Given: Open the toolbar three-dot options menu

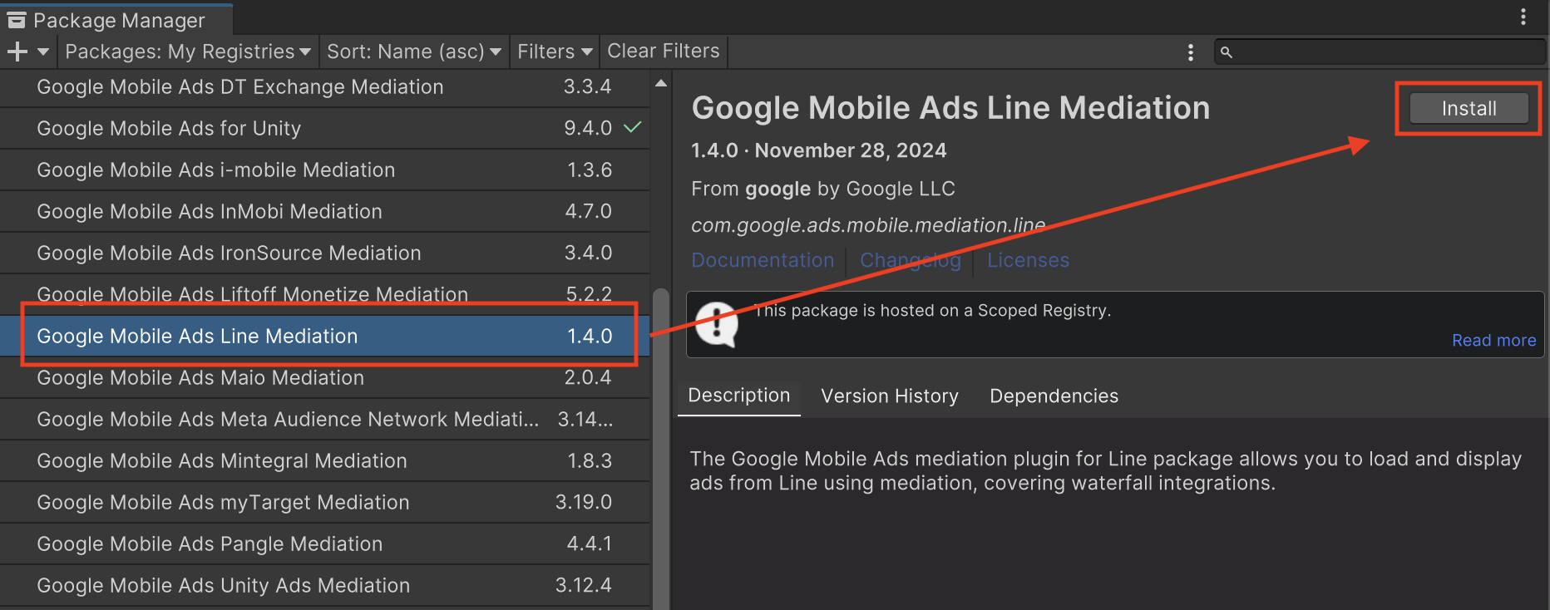Looking at the screenshot, I should 1191,52.
